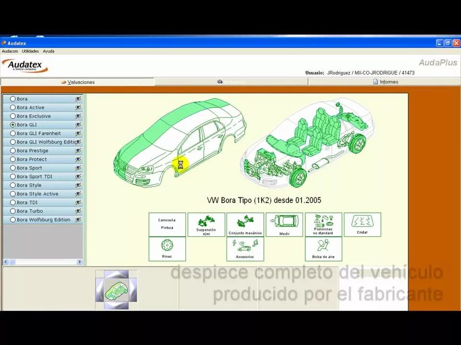461x345 pixels.
Task: Select the Bora Protect radio button
Action: (x=12, y=159)
